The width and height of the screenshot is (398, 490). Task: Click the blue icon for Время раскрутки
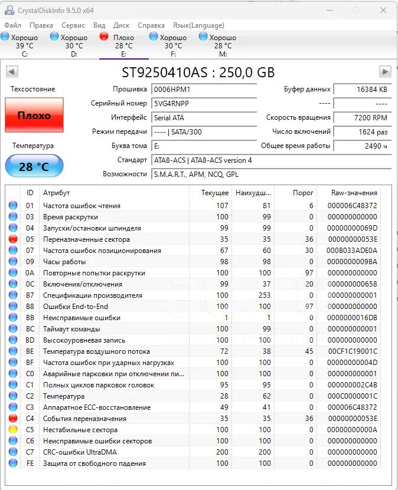point(13,216)
